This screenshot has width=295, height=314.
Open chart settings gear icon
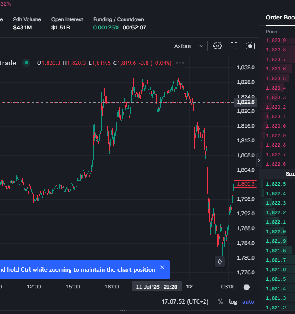click(x=217, y=46)
